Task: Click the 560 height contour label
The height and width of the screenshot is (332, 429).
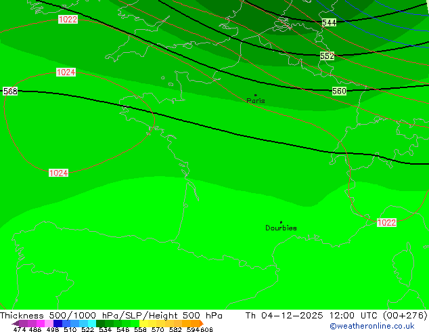Action: (339, 91)
